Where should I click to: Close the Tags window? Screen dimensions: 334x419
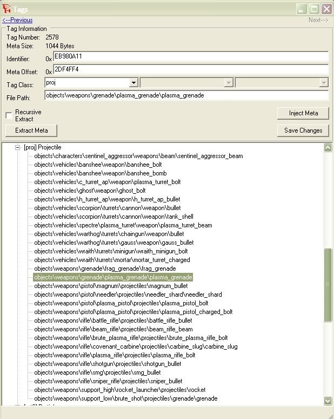coord(326,9)
